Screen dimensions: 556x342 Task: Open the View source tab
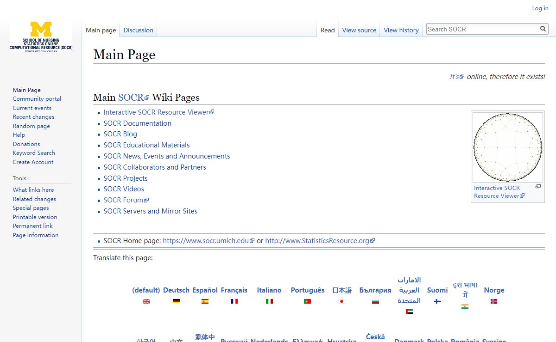[359, 30]
